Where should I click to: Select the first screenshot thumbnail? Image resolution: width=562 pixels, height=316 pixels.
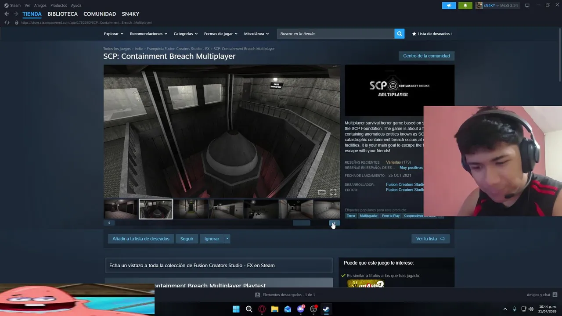click(121, 209)
